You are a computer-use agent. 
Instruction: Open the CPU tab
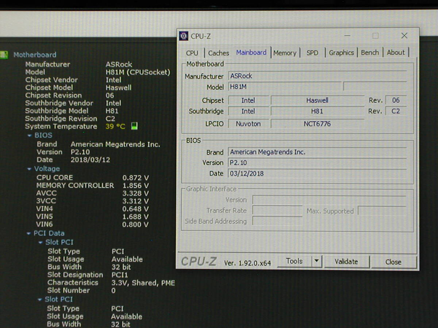[x=192, y=53]
